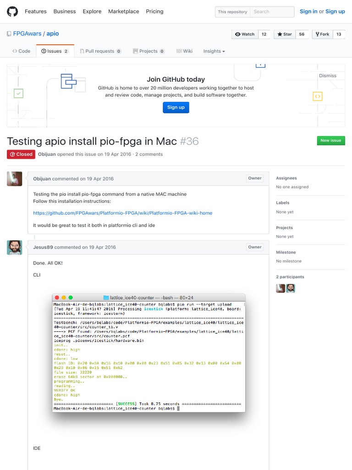This screenshot has width=352, height=470.
Task: Click Obijuan's avatar beside first comment
Action: [14, 179]
